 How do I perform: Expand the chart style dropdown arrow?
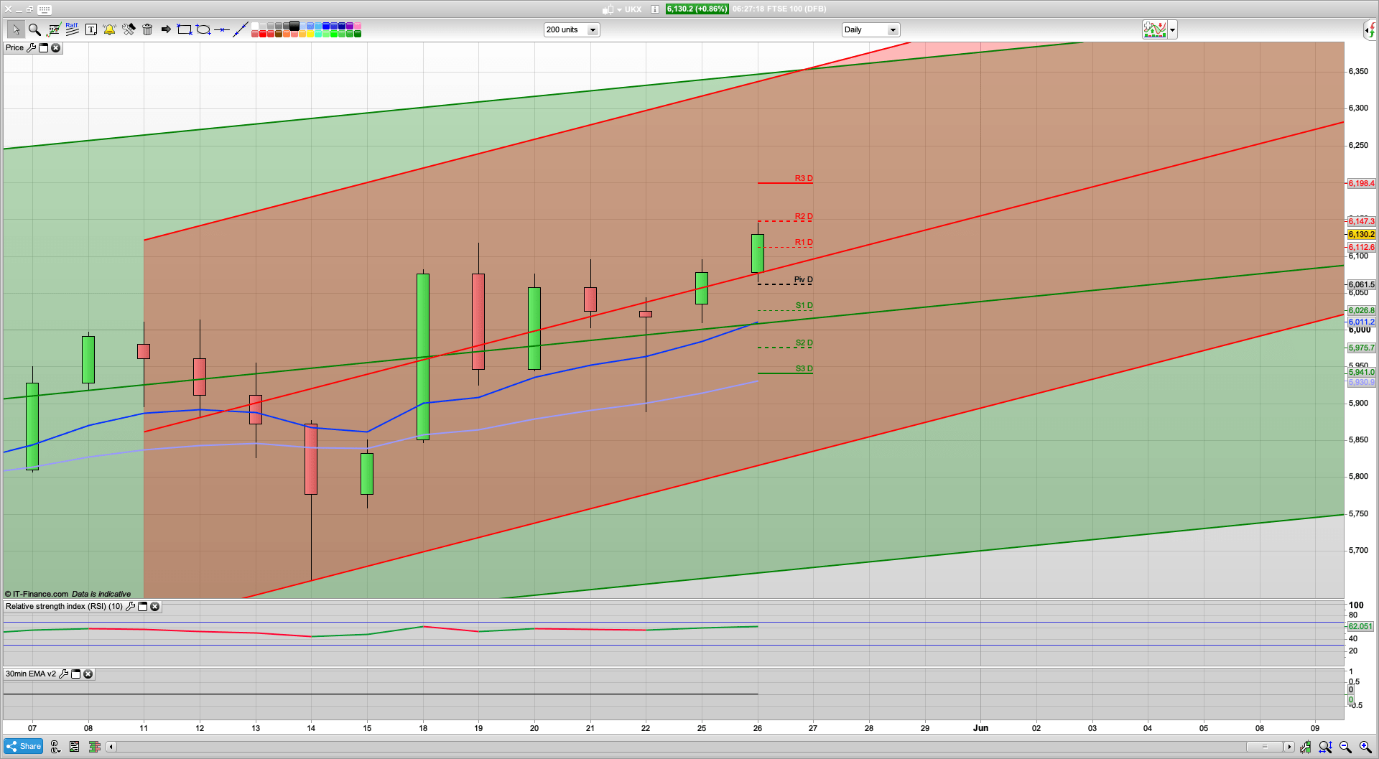click(1172, 30)
